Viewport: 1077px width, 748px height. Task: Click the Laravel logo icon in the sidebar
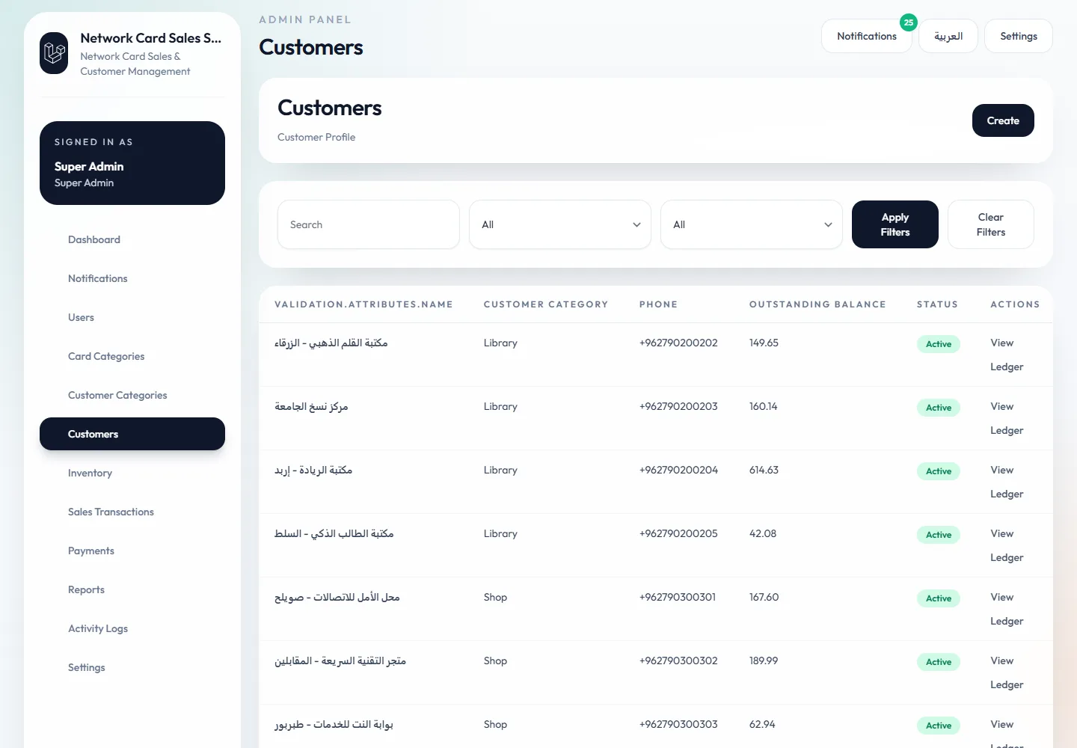click(54, 53)
